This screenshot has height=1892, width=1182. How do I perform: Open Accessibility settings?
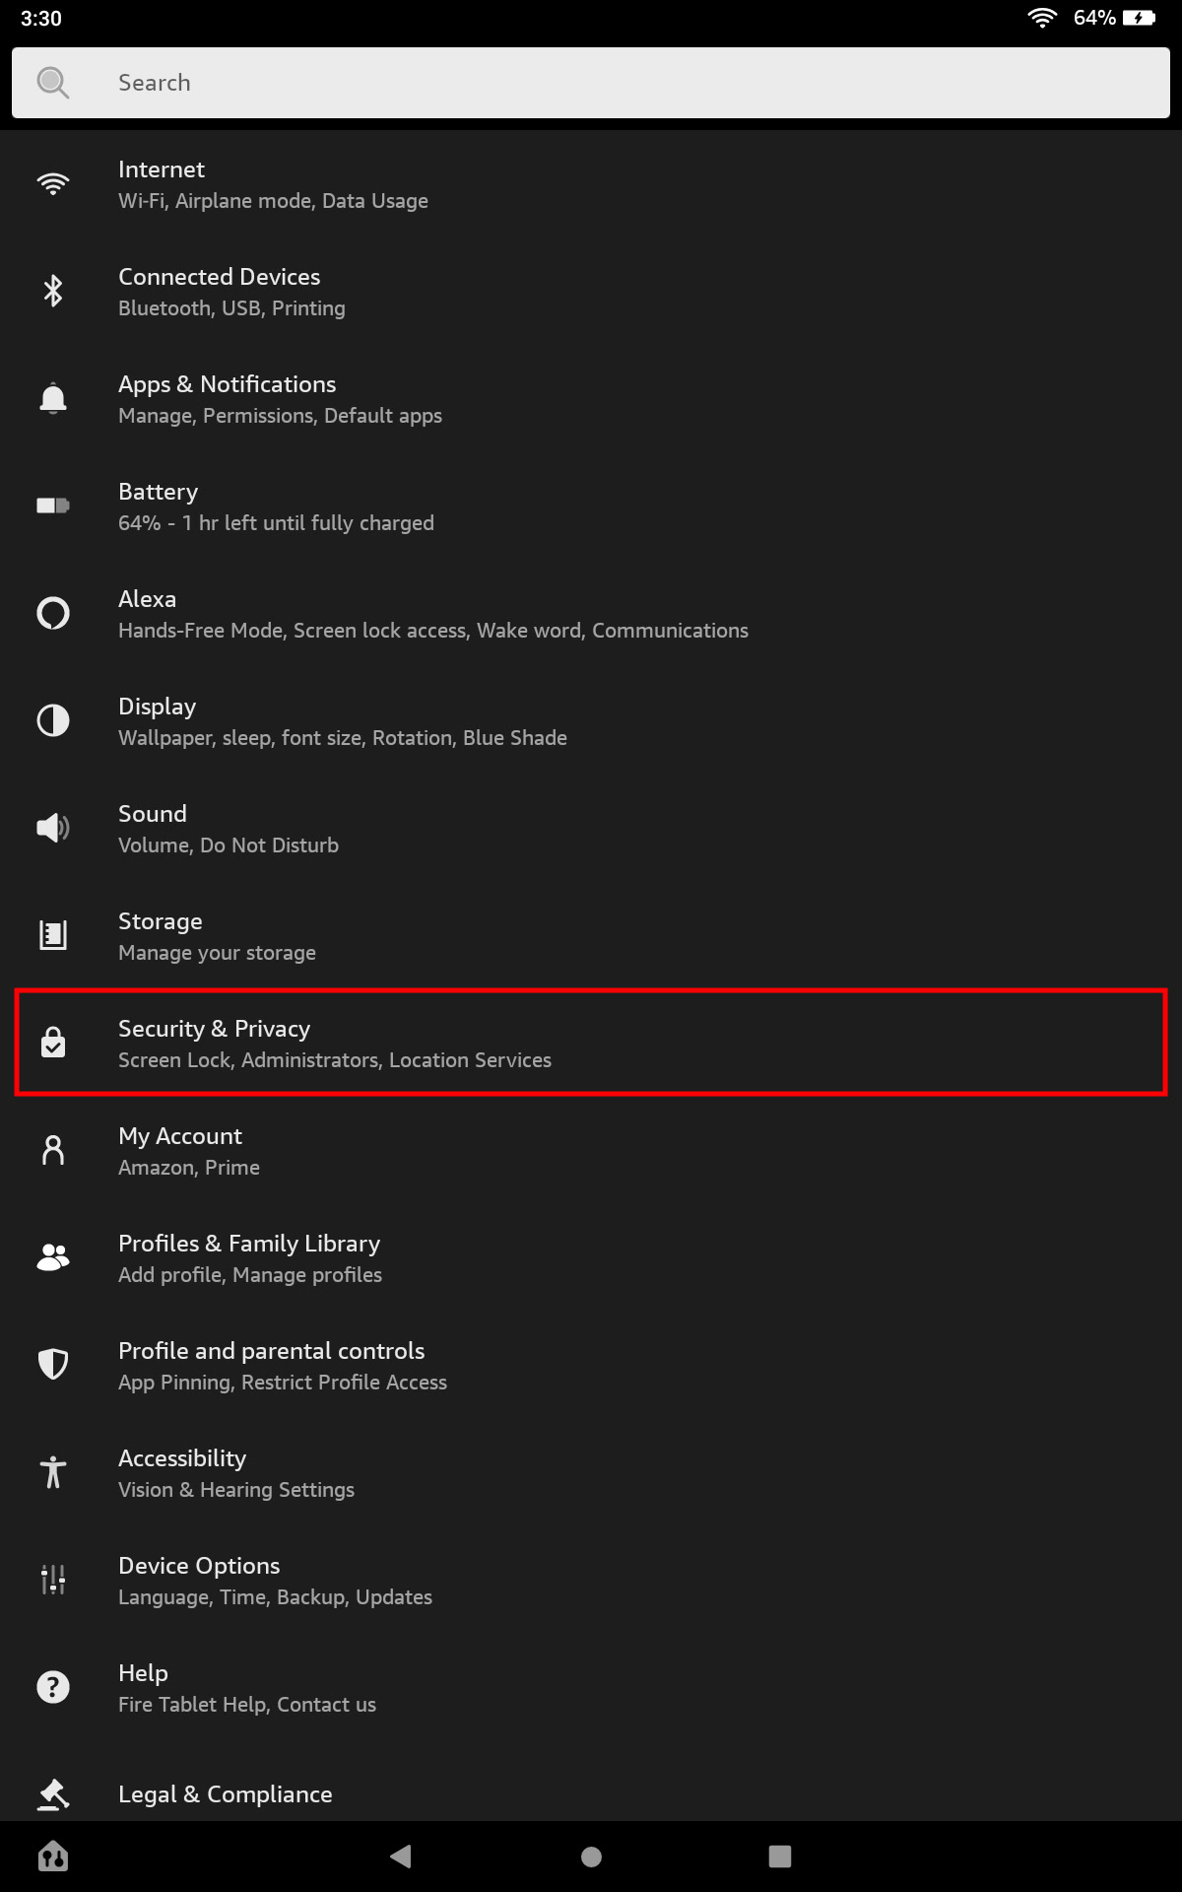(236, 1473)
